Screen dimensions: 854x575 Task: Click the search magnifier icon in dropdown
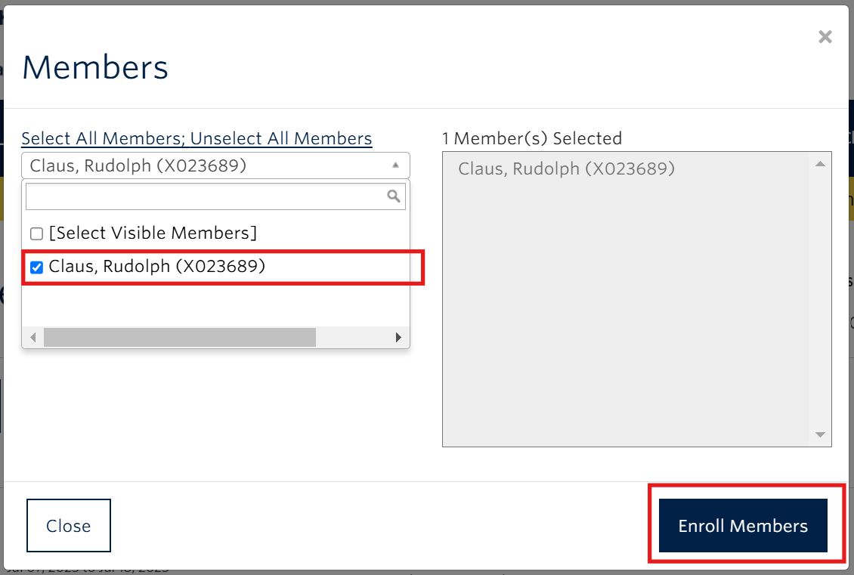pos(394,196)
